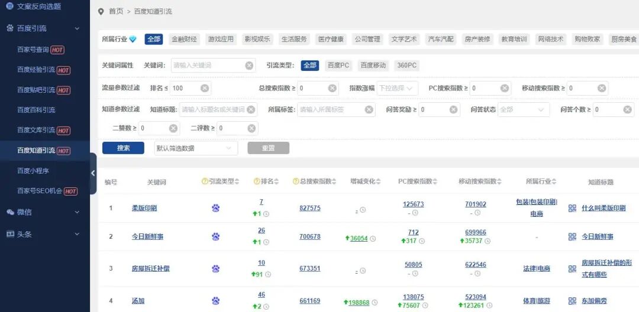Image resolution: width=639 pixels, height=312 pixels.
Task: Collapse the sidebar with the arrow handle
Action: pyautogui.click(x=93, y=173)
